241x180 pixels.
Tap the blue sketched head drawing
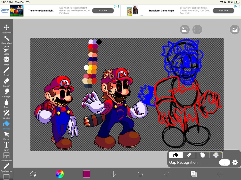coord(182,62)
